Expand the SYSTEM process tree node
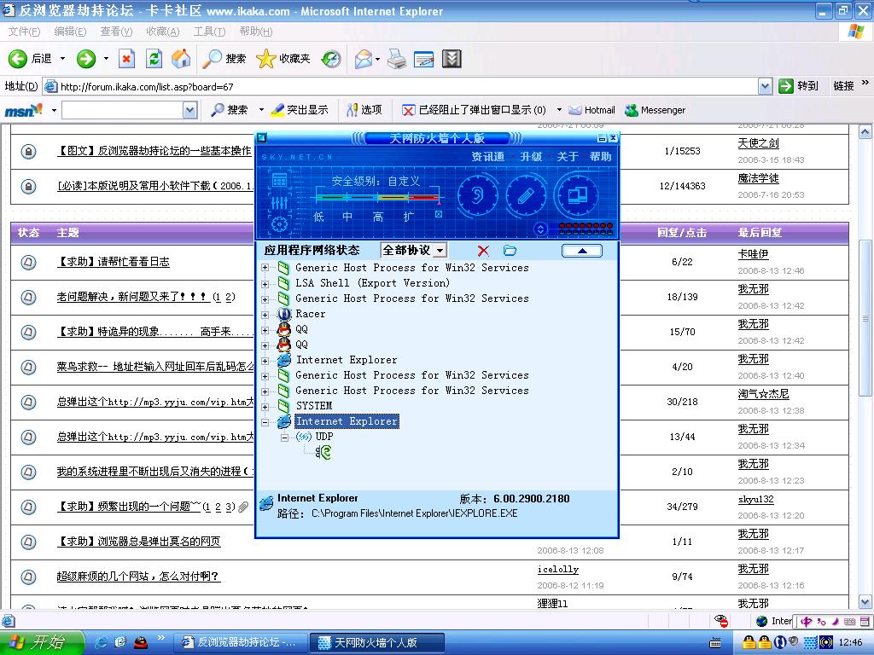Screen dimensions: 874x655 click(x=265, y=406)
